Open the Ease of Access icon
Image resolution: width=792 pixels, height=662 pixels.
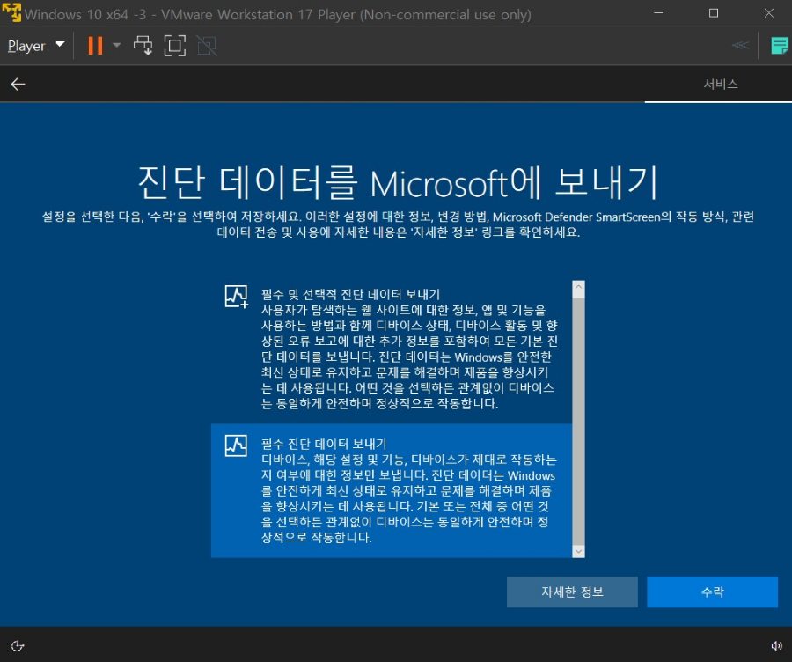tap(18, 645)
